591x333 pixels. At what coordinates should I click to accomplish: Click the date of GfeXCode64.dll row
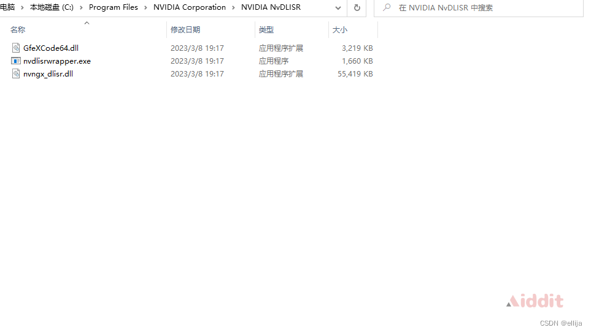[197, 48]
